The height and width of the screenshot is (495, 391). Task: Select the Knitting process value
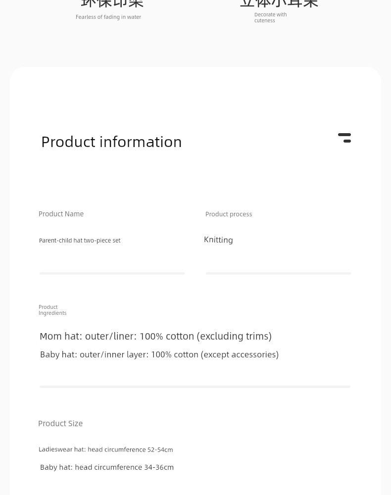218,240
